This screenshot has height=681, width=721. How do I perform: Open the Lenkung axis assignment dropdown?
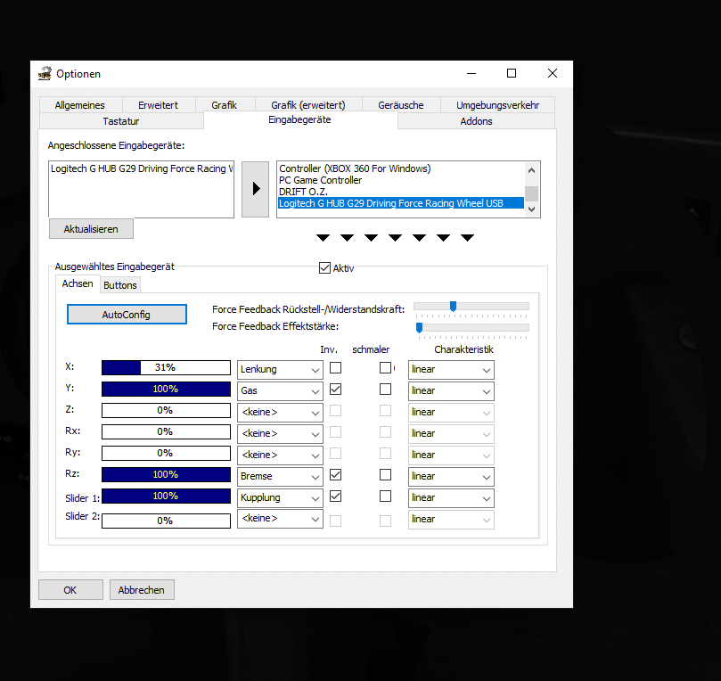tap(280, 368)
